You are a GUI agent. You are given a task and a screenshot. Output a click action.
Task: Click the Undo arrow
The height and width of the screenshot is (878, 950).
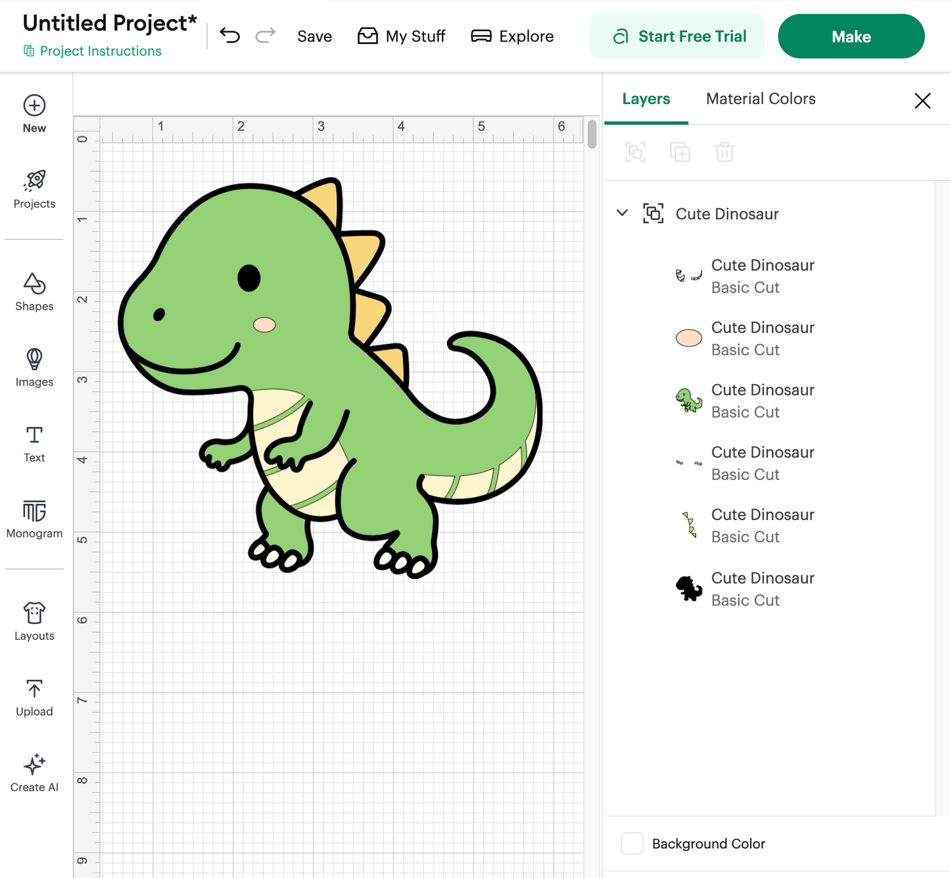(x=229, y=36)
